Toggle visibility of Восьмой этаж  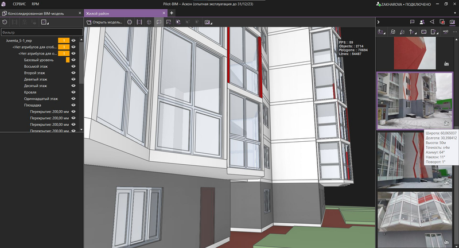(73, 66)
